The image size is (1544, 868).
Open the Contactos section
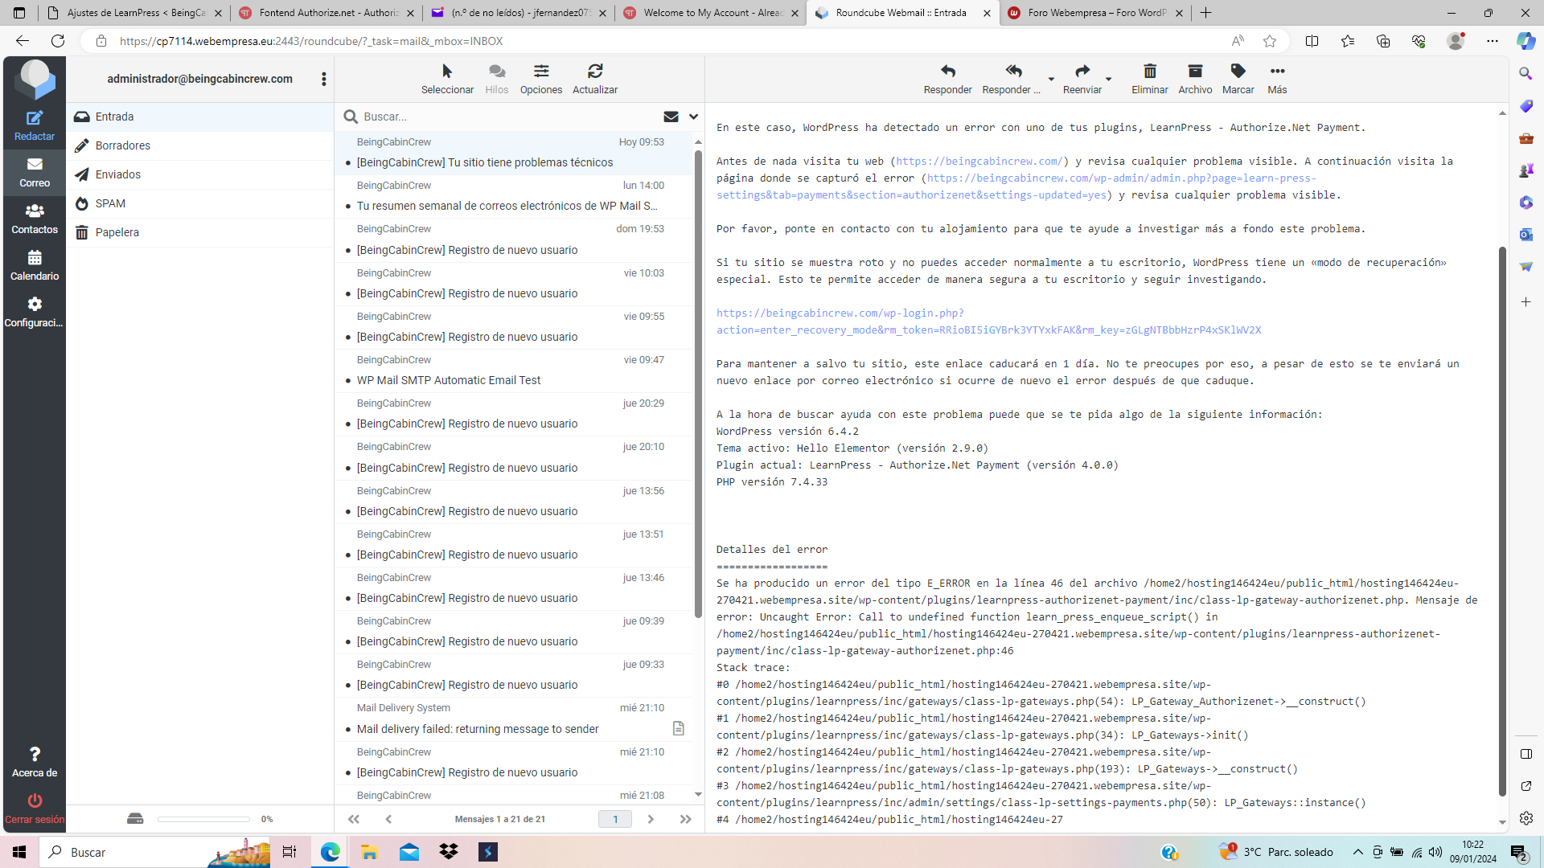[35, 219]
